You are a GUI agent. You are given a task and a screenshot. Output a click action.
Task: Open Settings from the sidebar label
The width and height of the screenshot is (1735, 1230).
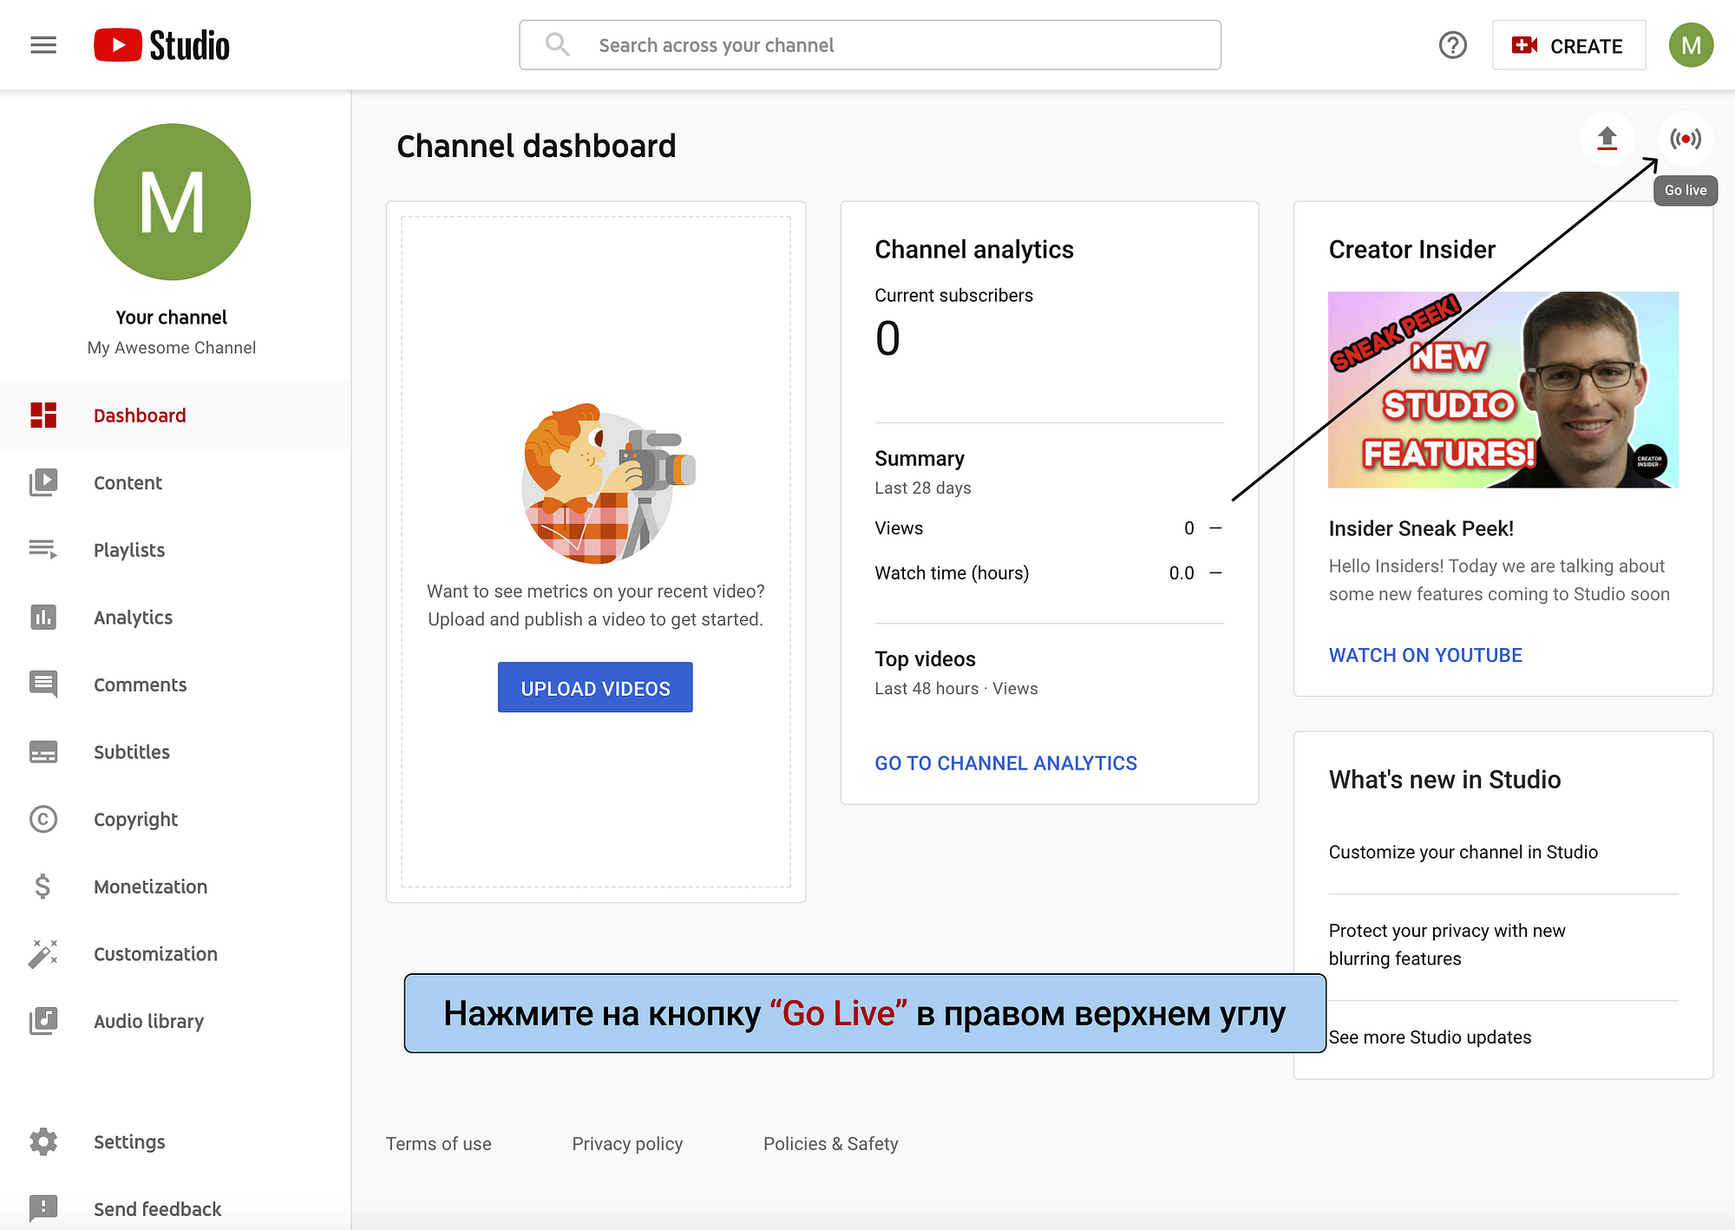(x=129, y=1142)
